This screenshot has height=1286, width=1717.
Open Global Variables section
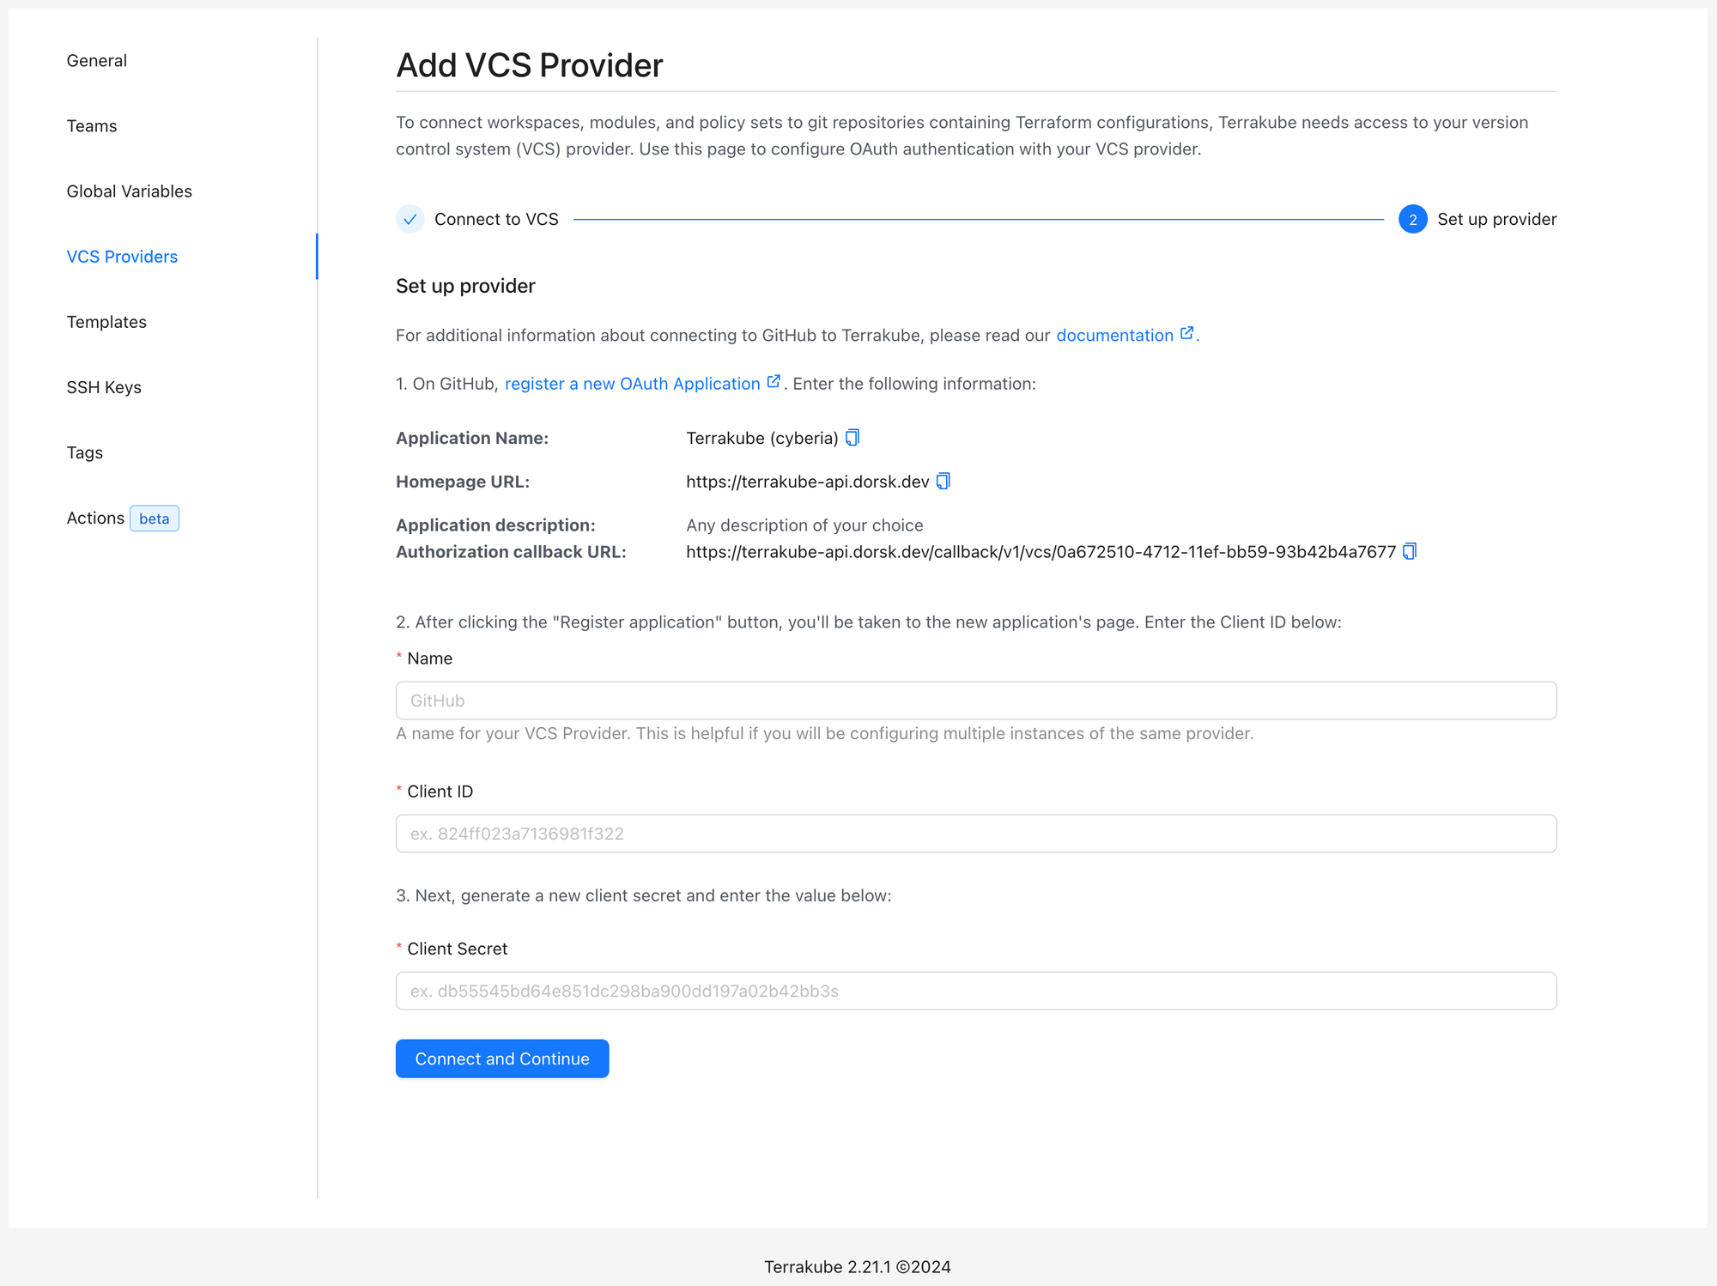point(130,191)
